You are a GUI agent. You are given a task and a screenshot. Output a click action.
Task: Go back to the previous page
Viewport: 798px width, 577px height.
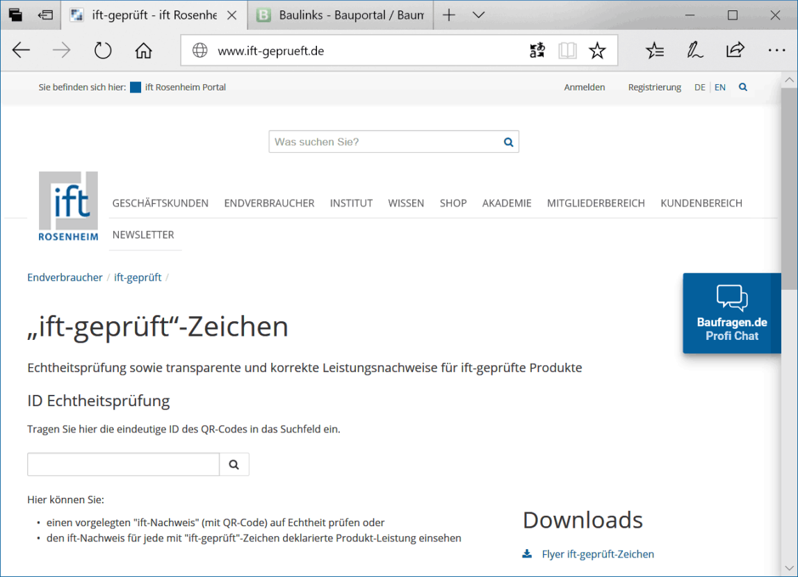tap(22, 50)
